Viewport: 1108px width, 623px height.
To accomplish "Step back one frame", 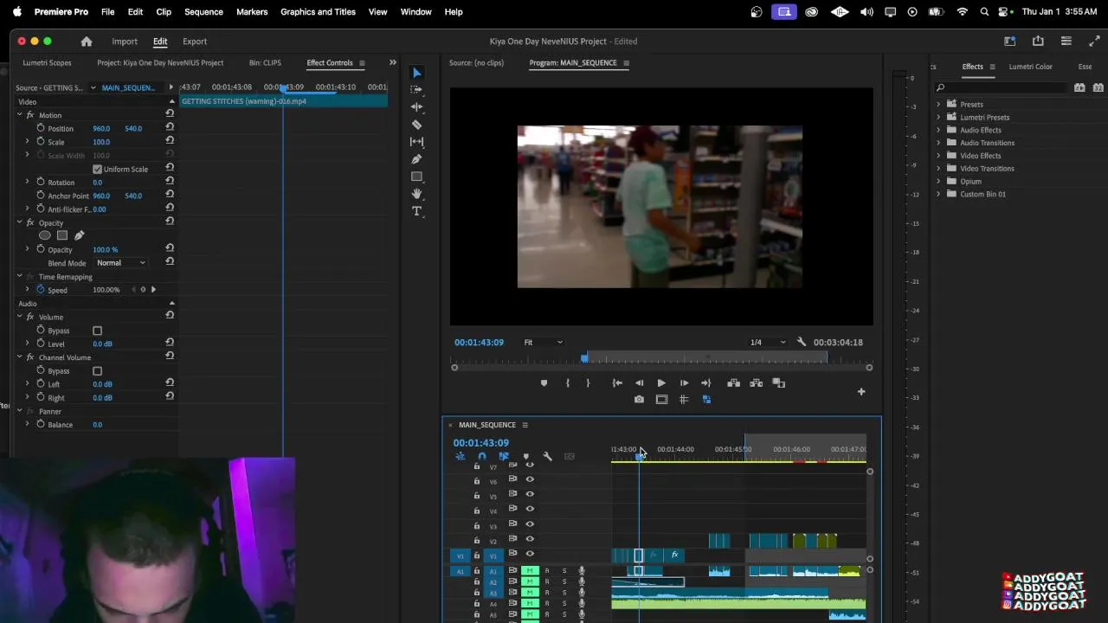I will (x=639, y=383).
